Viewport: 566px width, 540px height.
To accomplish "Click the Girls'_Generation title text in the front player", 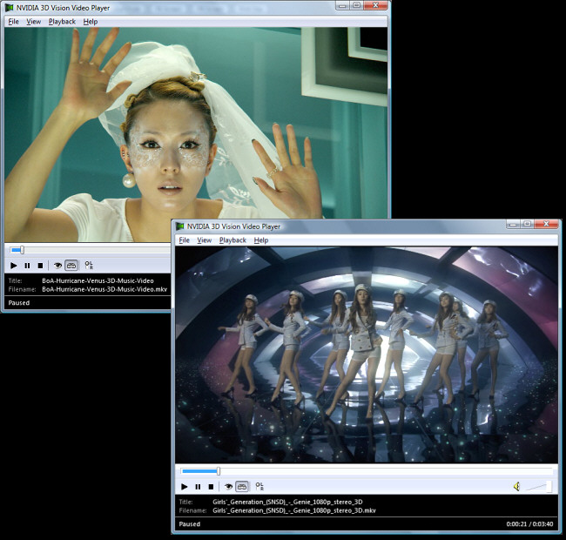I will click(287, 502).
